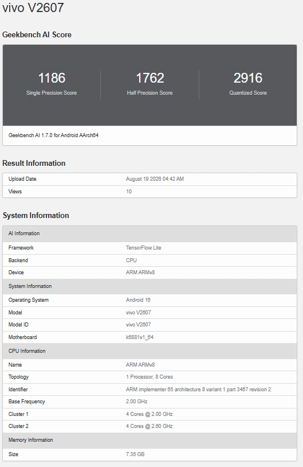
Task: Select the large 'System Information' heading
Action: [36, 215]
